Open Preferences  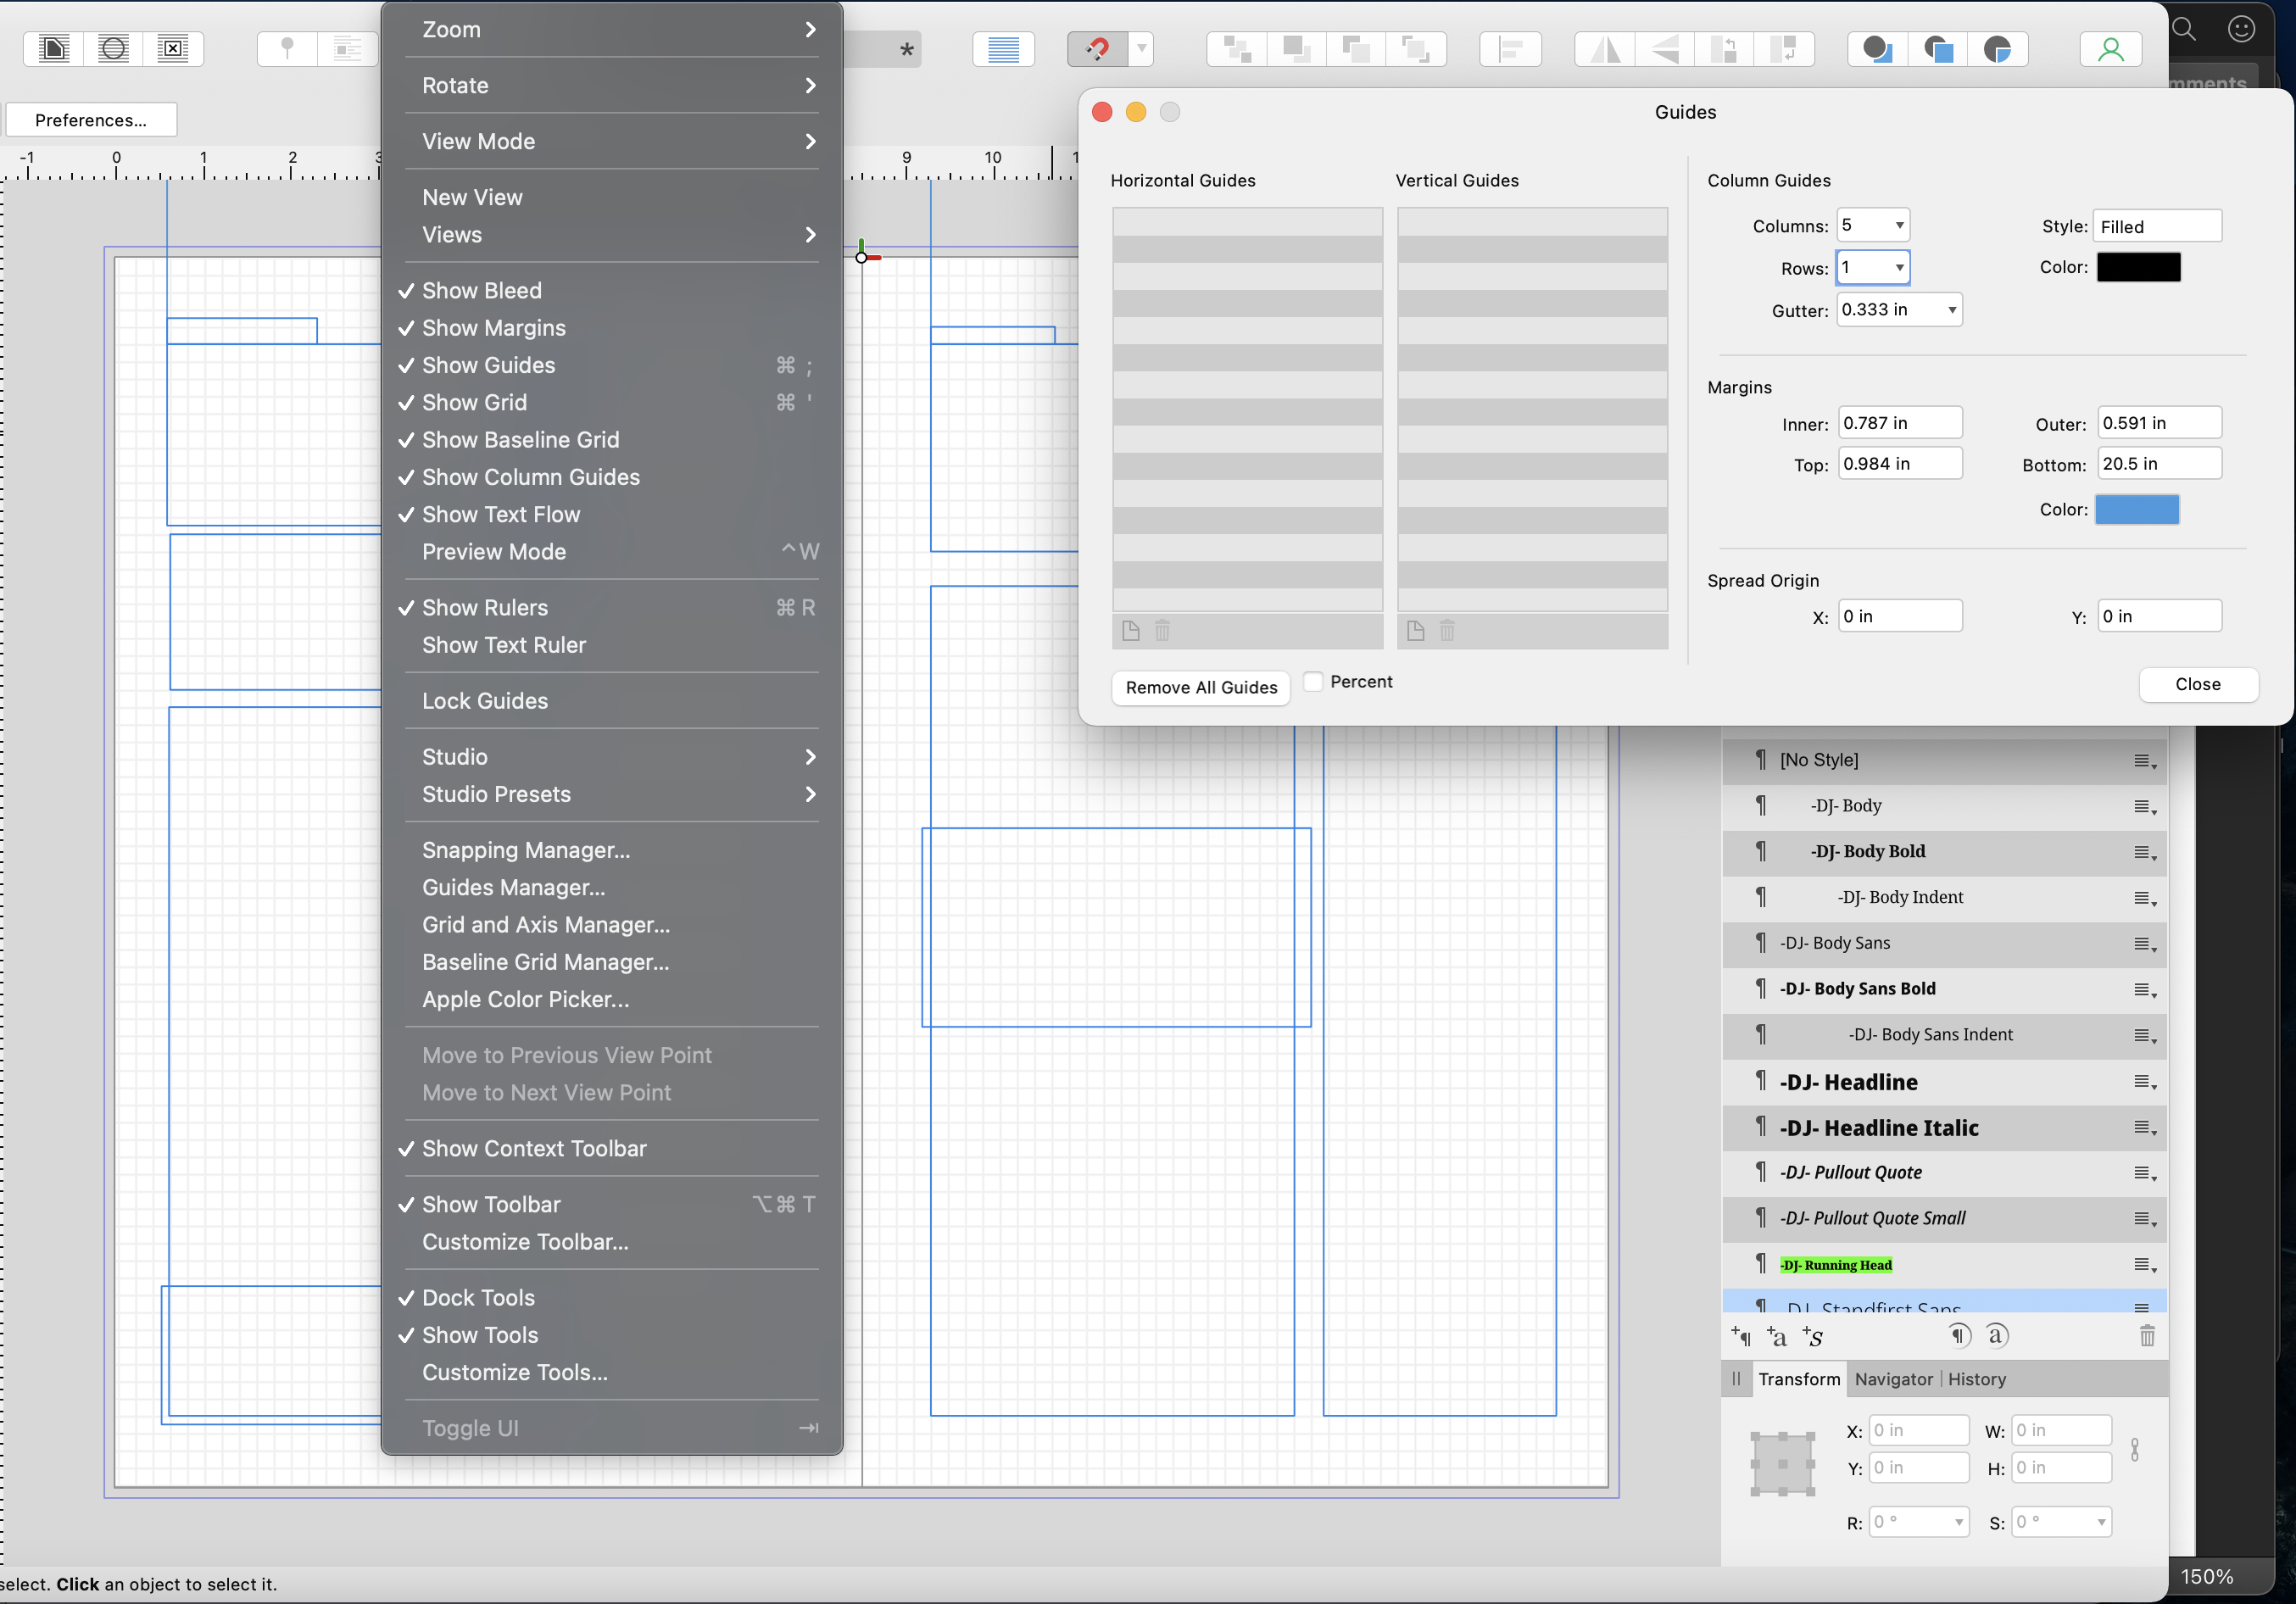pyautogui.click(x=91, y=119)
